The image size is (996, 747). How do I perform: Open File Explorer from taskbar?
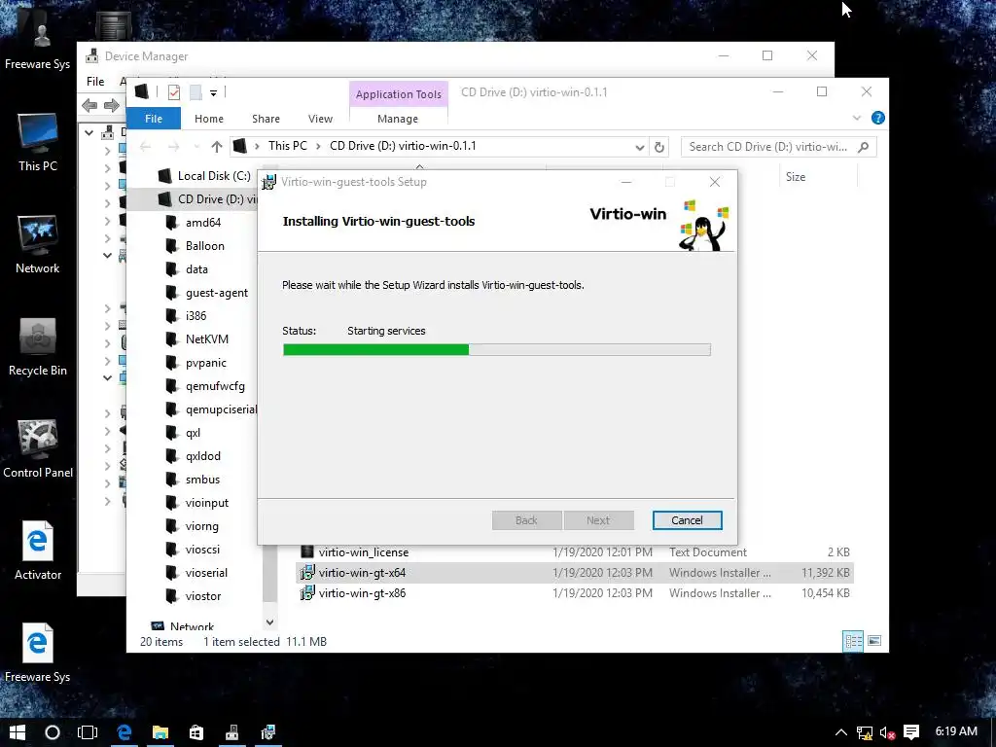point(160,732)
